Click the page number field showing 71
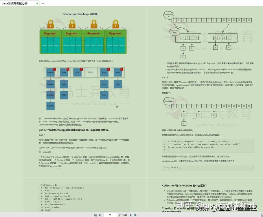263x217 pixels. [110, 215]
